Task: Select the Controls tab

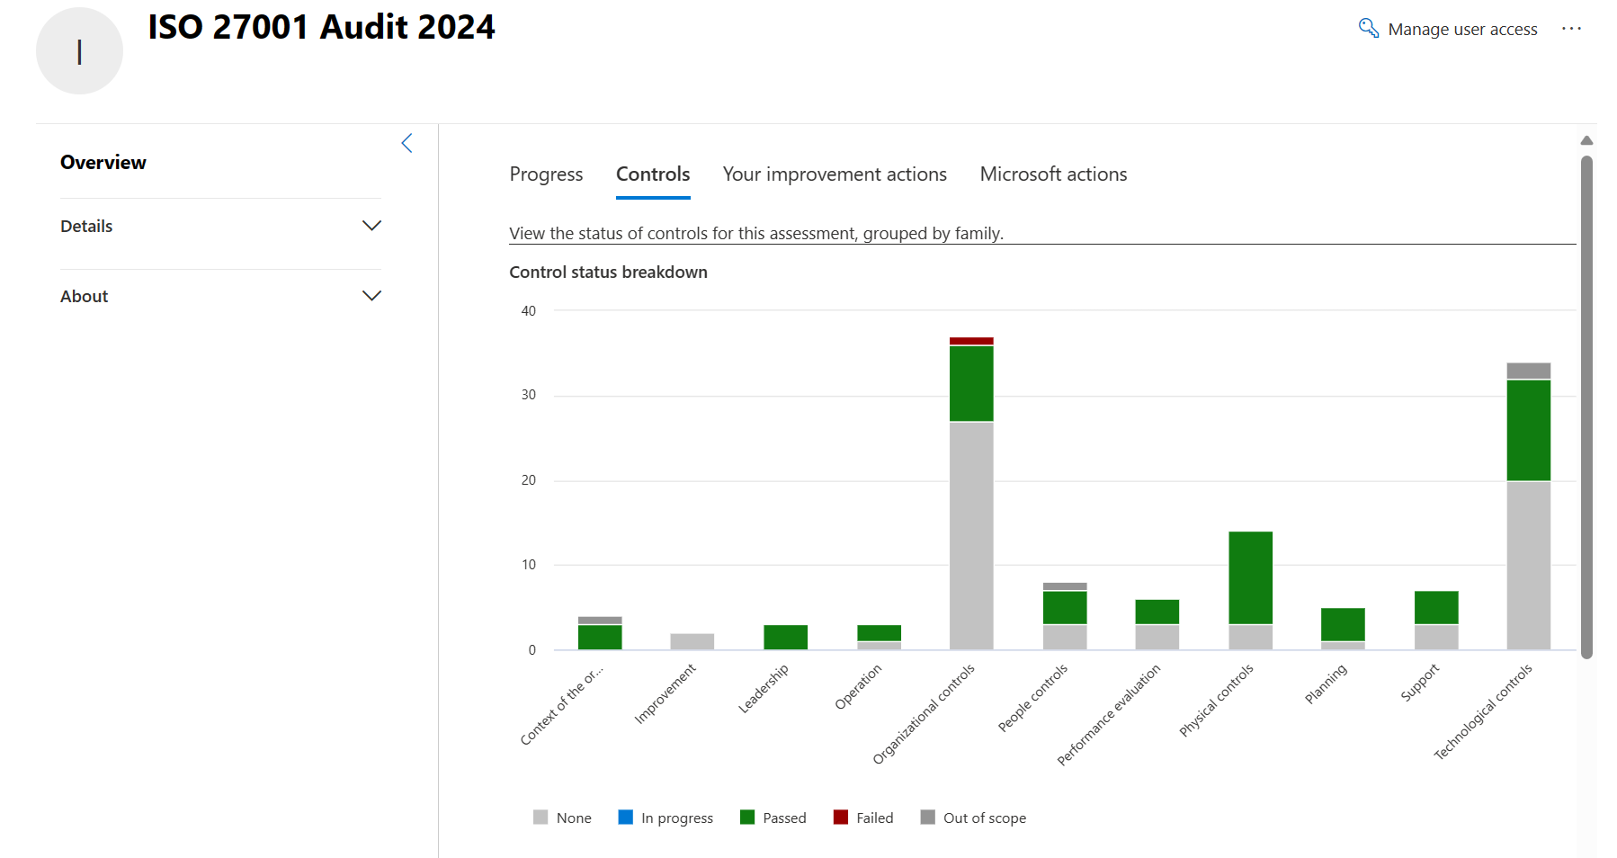Action: point(653,174)
